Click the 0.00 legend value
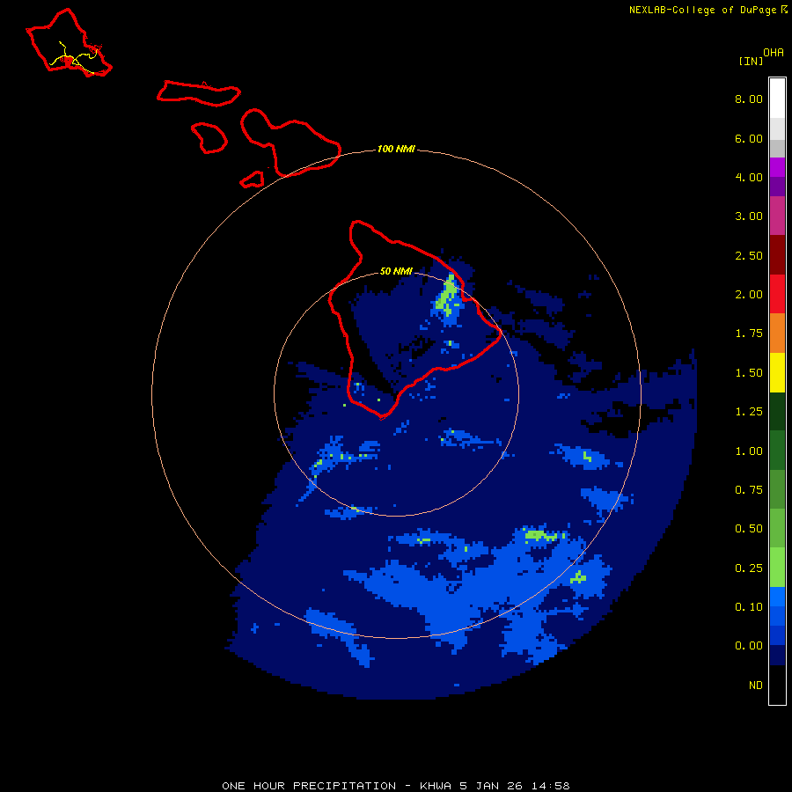The width and height of the screenshot is (792, 792). pyautogui.click(x=749, y=646)
